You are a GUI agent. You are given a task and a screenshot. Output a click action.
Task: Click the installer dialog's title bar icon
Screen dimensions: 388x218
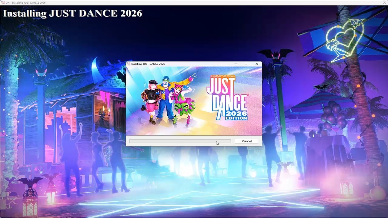(x=128, y=64)
